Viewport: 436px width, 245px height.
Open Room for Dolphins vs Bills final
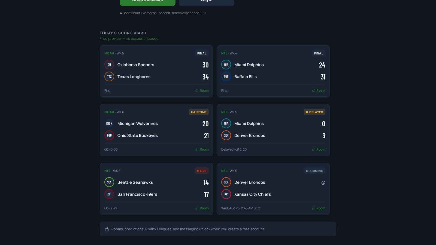[x=319, y=91]
